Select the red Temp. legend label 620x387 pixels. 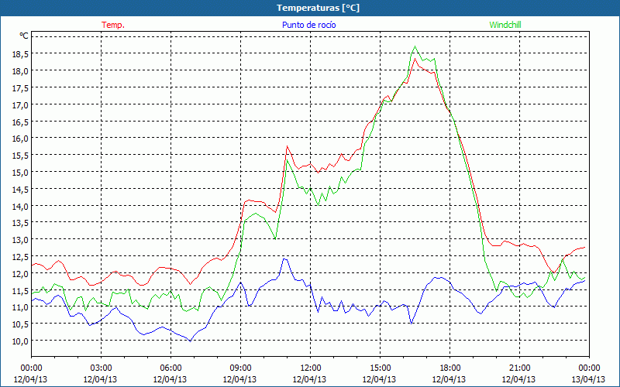tap(113, 25)
